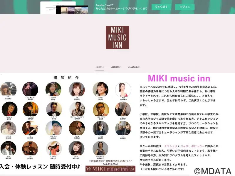The width and height of the screenshot is (235, 176).
Task: Select the woman in red dress photo
Action: 123,89
